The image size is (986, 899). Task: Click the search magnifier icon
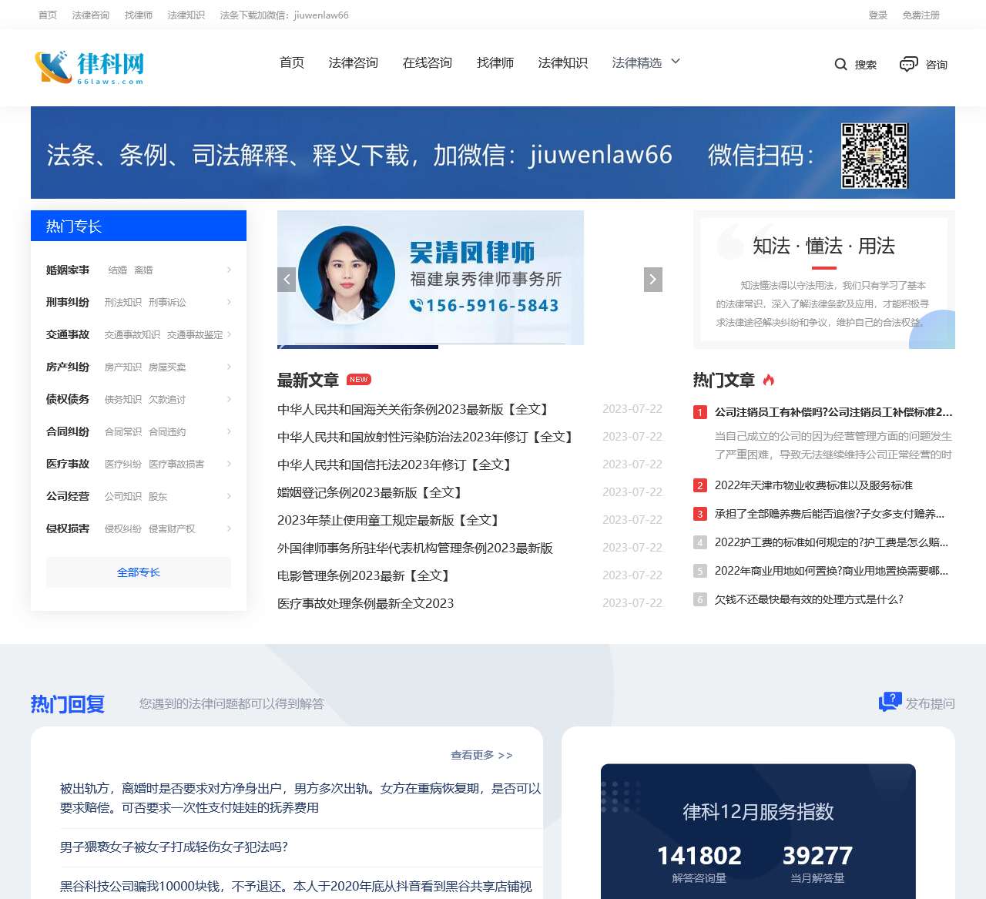point(840,65)
